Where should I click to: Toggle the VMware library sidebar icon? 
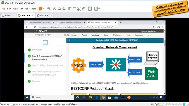(70, 9)
